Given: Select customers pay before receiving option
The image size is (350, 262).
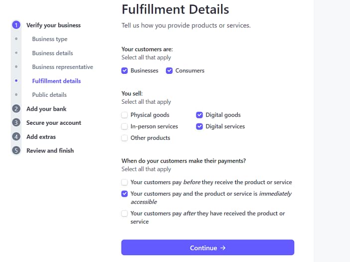Looking at the screenshot, I should 124,182.
